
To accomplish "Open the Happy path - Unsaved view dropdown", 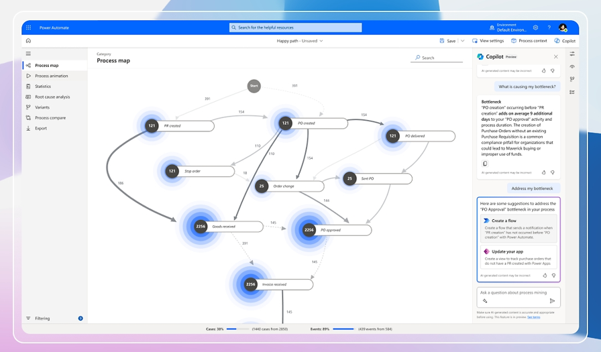I will (x=300, y=41).
